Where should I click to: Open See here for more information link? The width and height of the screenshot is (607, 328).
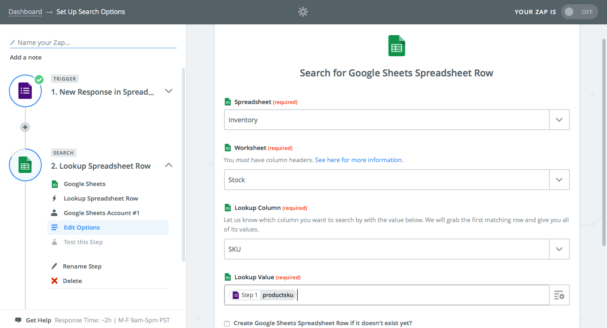pos(358,160)
